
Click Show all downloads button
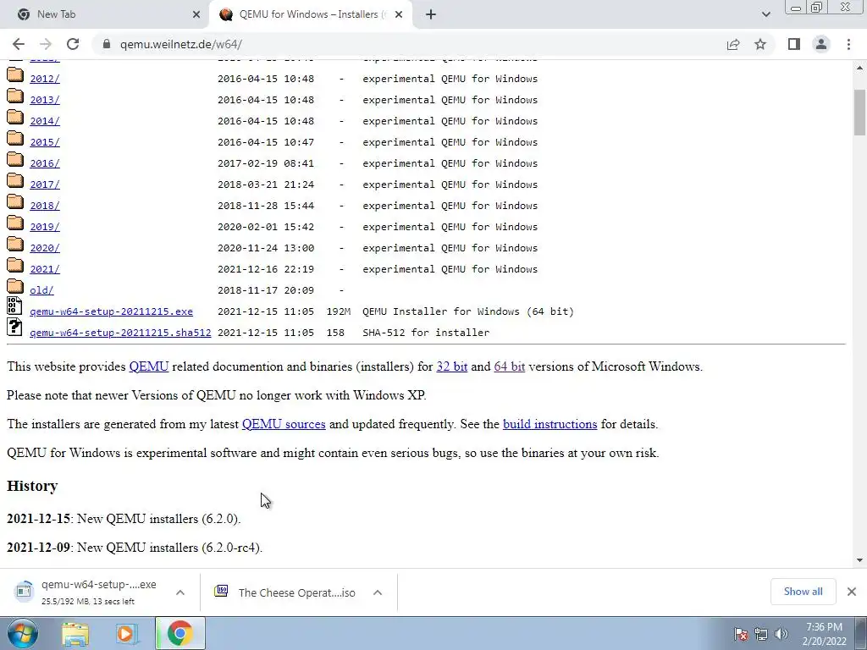pyautogui.click(x=803, y=592)
